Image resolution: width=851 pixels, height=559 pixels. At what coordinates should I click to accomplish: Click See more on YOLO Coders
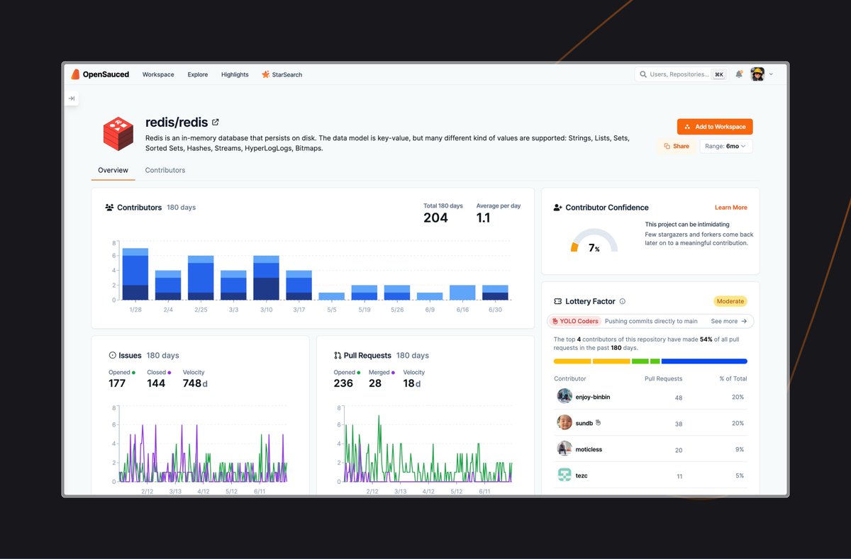click(729, 321)
